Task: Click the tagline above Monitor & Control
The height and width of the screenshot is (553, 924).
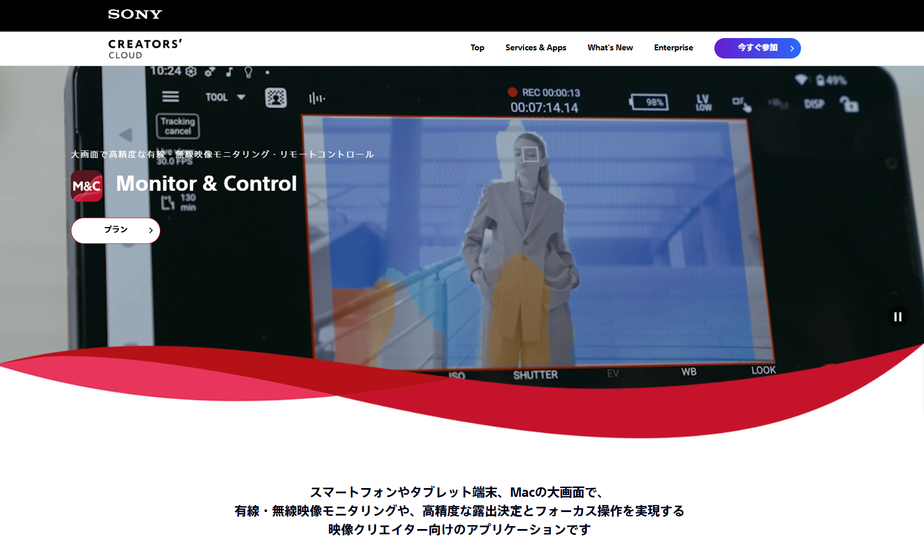Action: click(x=223, y=154)
